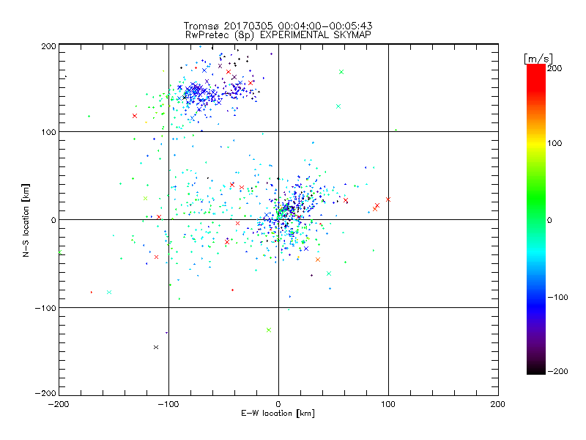Click the x-axis tick label '-100'
Image resolution: width=586 pixels, height=440 pixels.
pyautogui.click(x=168, y=404)
